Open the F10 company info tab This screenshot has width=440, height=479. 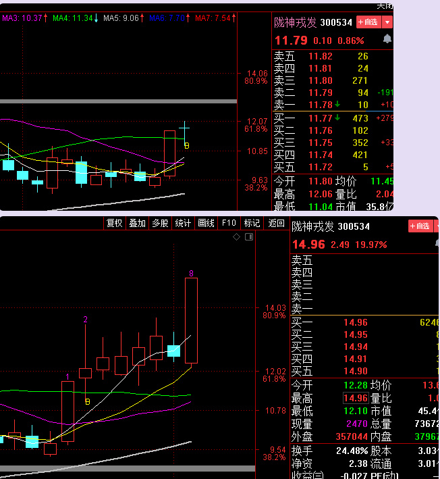coord(229,224)
